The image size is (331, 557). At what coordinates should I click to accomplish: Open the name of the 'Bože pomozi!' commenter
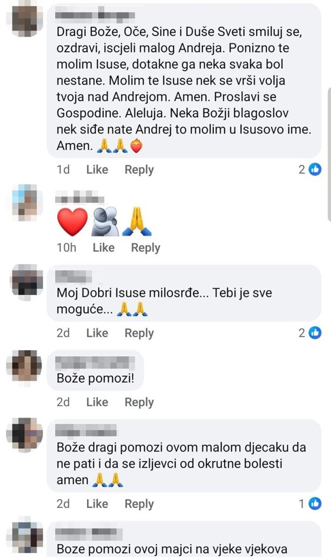pos(95,363)
